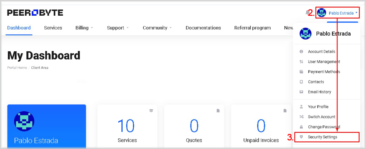The height and width of the screenshot is (149, 366).
Task: Click the Change Password lock icon
Action: (301, 127)
